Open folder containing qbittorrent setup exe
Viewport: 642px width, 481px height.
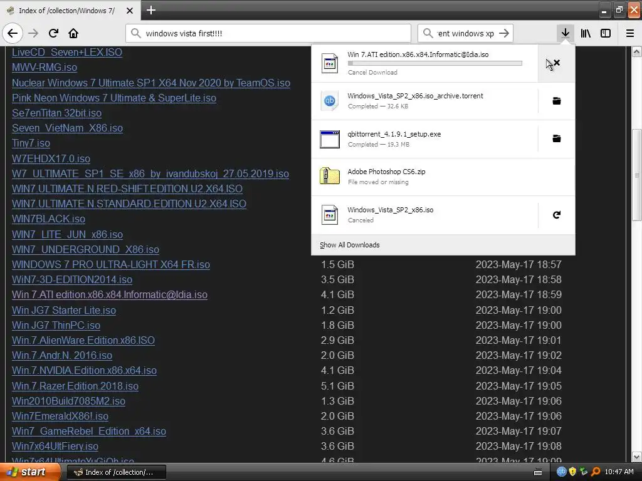tap(557, 138)
